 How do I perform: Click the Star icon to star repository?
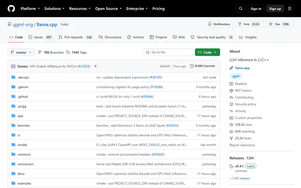click(x=271, y=24)
